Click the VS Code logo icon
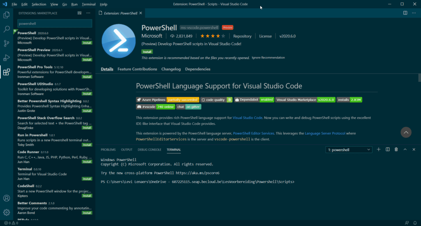 5,4
